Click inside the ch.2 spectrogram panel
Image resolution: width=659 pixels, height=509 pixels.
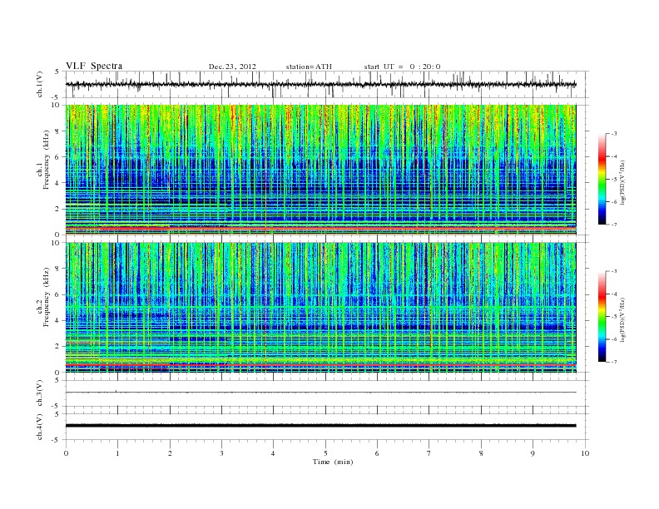320,308
